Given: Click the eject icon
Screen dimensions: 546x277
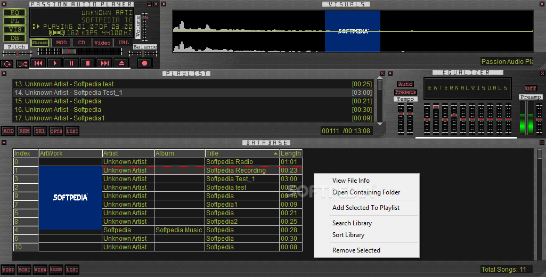Looking at the screenshot, I should [x=121, y=63].
